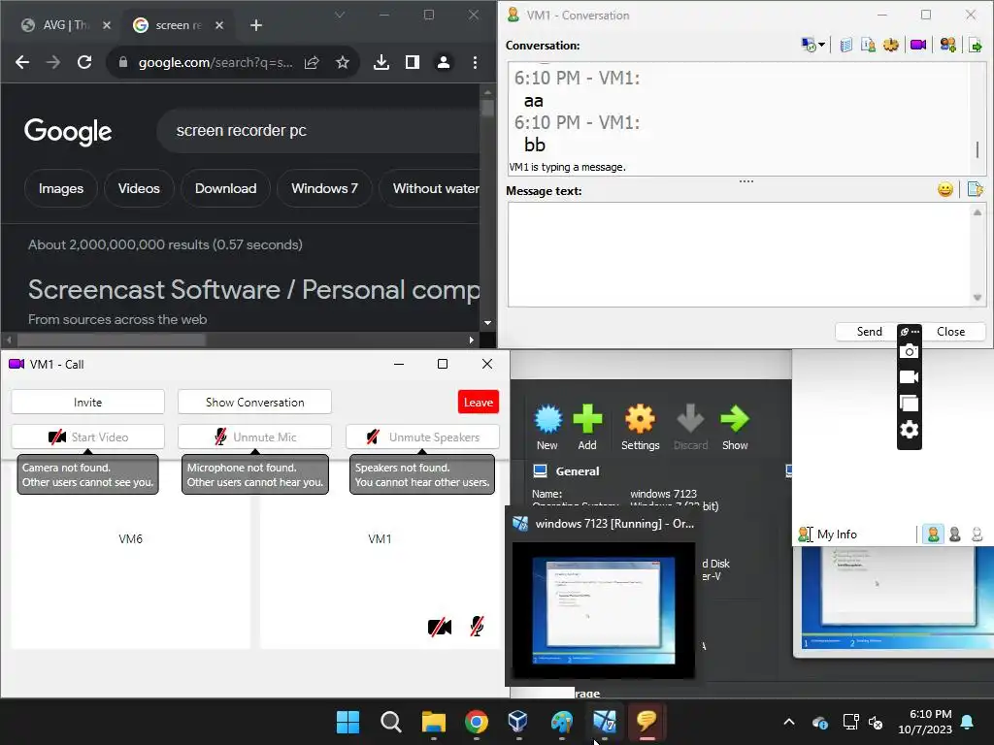This screenshot has height=745, width=994.
Task: Open Chrome profile avatar icon
Action: point(443,62)
